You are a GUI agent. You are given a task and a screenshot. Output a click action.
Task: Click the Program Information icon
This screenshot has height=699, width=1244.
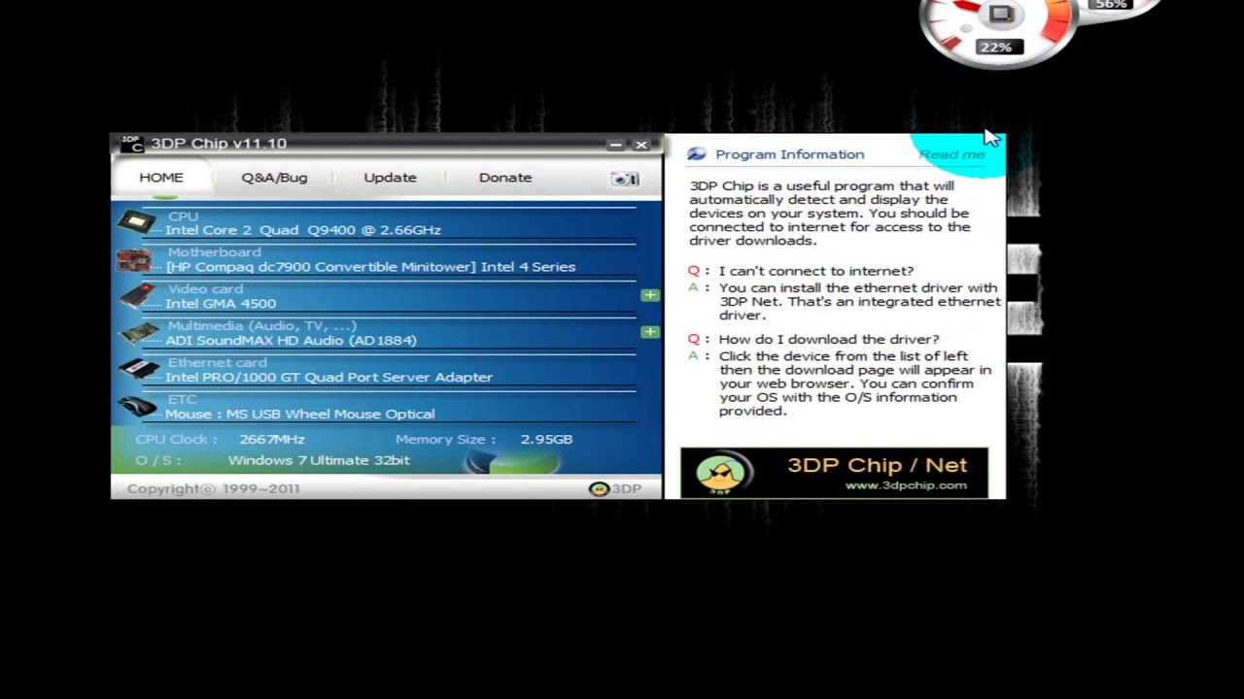(696, 154)
